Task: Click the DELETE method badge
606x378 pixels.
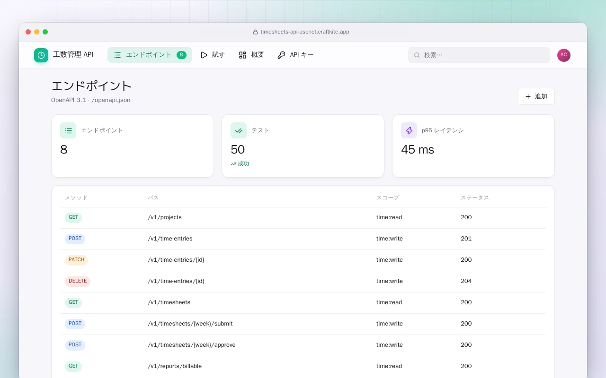Action: (78, 282)
